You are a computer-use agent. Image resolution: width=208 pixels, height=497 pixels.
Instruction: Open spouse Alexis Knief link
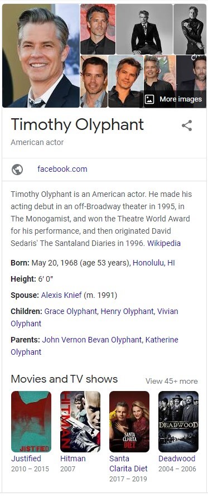click(x=61, y=296)
